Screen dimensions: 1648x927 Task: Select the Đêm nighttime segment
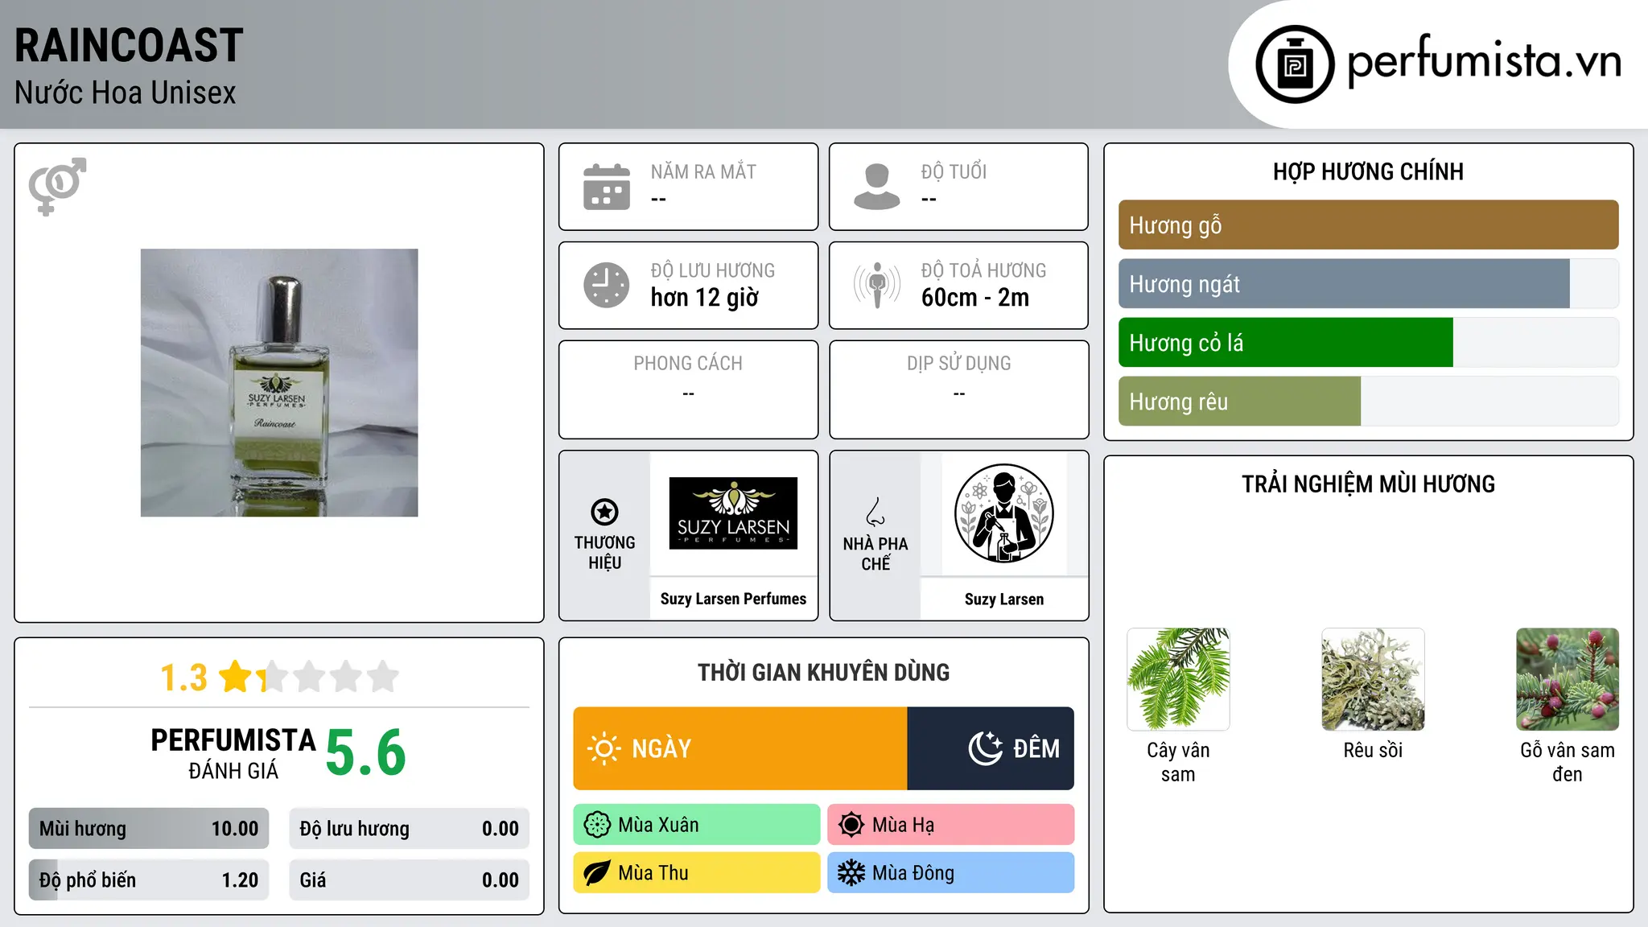pos(991,748)
